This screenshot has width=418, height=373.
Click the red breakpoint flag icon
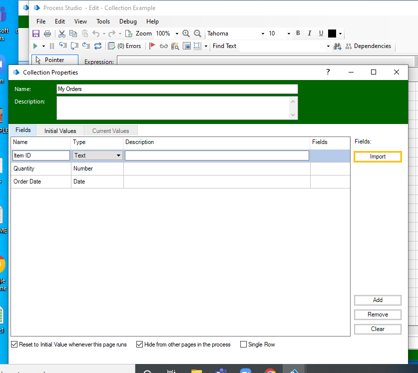pos(152,46)
